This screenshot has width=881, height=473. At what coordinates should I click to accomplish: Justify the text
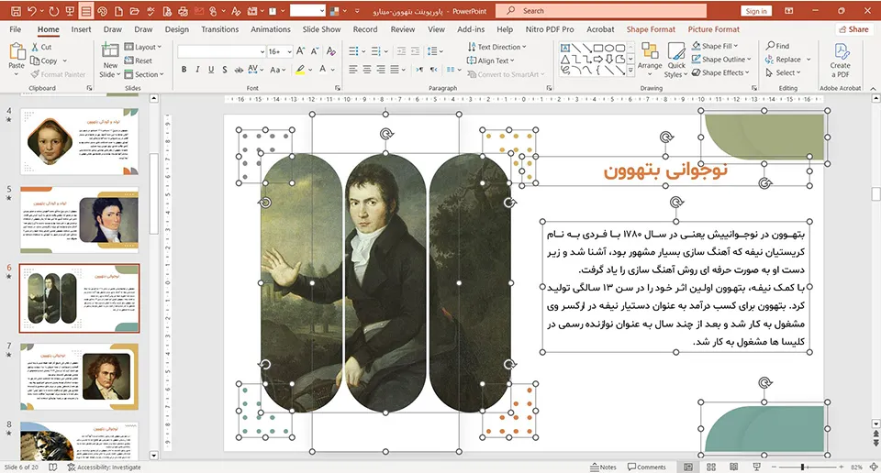[x=395, y=70]
